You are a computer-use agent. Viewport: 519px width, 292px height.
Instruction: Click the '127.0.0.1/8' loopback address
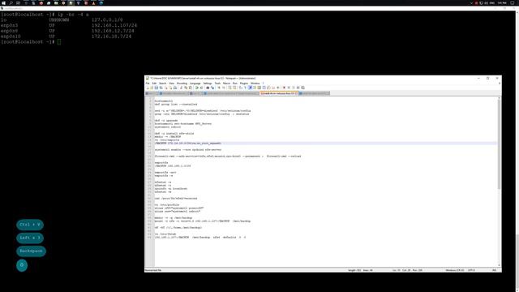point(107,19)
